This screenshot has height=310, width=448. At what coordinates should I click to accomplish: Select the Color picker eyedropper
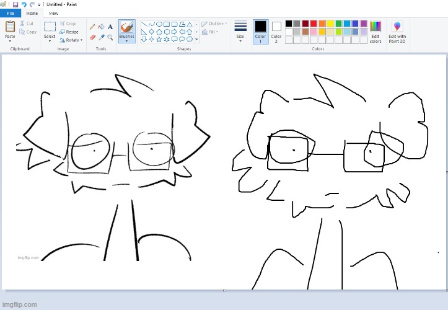tap(101, 37)
